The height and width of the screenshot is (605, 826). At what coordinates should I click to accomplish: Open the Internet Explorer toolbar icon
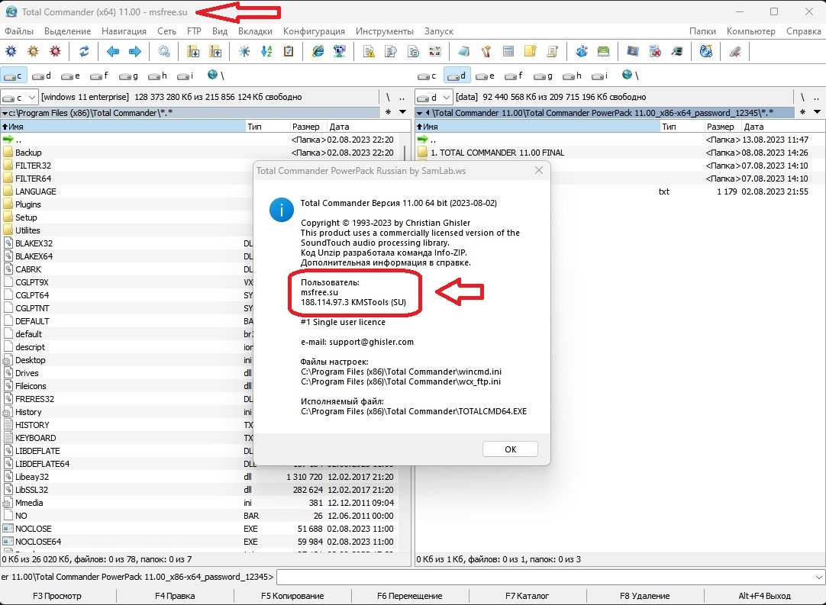point(318,52)
